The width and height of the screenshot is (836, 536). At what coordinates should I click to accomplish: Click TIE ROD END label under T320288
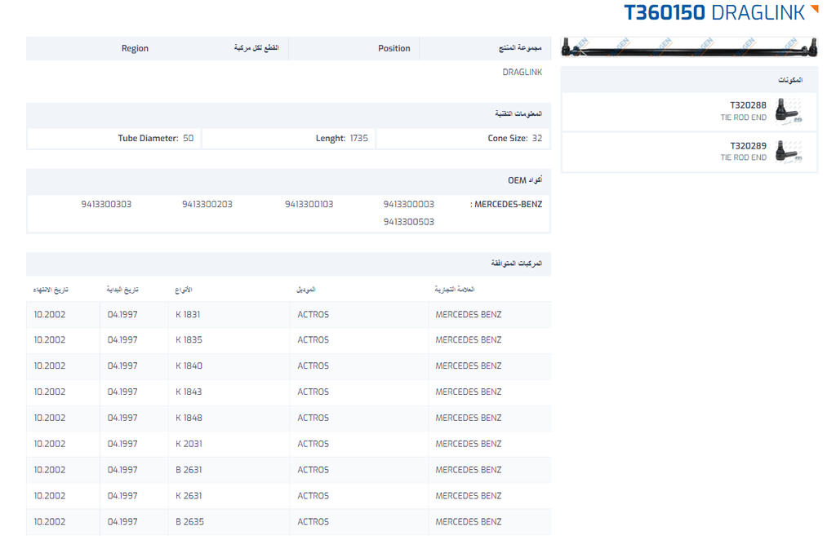(x=743, y=117)
